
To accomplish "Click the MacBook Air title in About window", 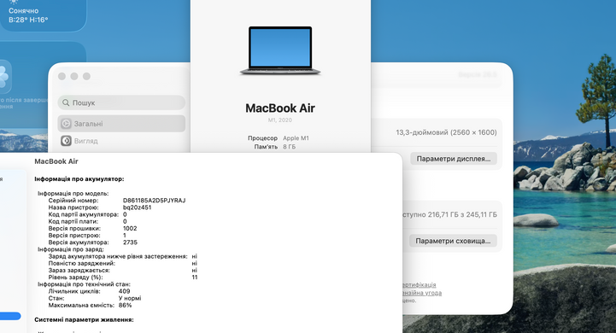I will [280, 108].
